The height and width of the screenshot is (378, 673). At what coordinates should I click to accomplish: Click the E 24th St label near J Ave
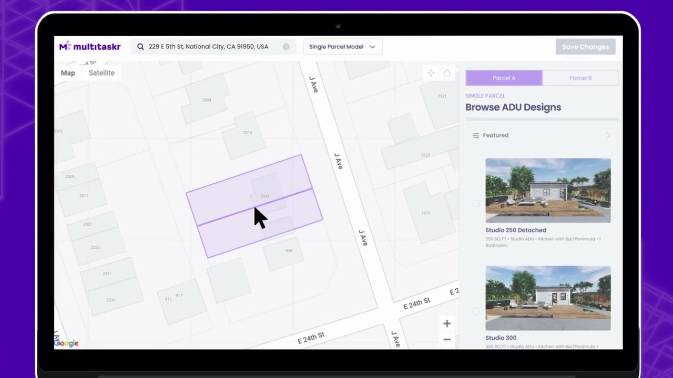click(417, 303)
